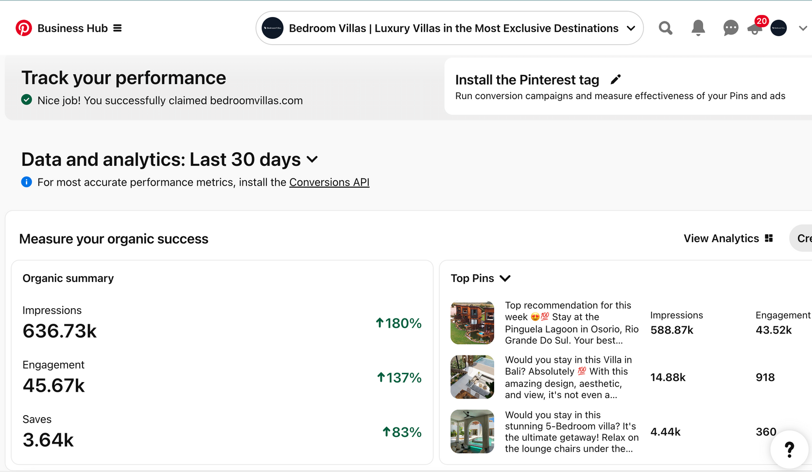Viewport: 812px width, 472px height.
Task: Click the help question mark button
Action: (x=789, y=449)
